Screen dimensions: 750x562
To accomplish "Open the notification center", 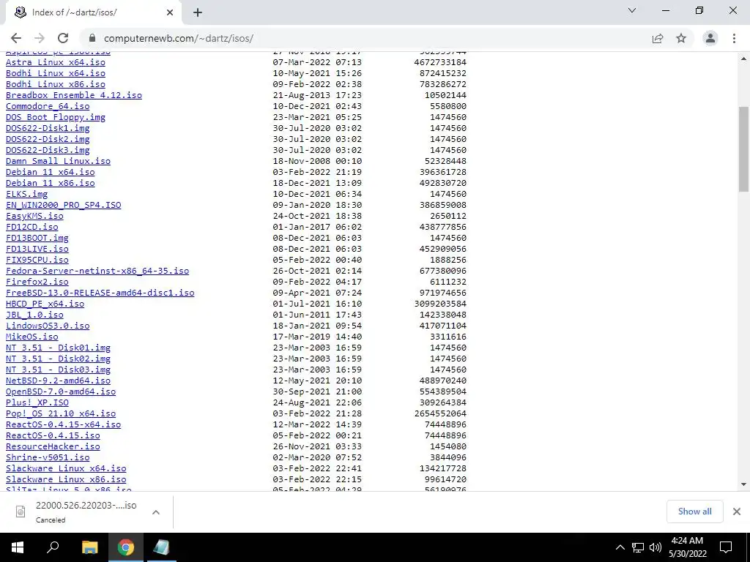I will tap(726, 547).
